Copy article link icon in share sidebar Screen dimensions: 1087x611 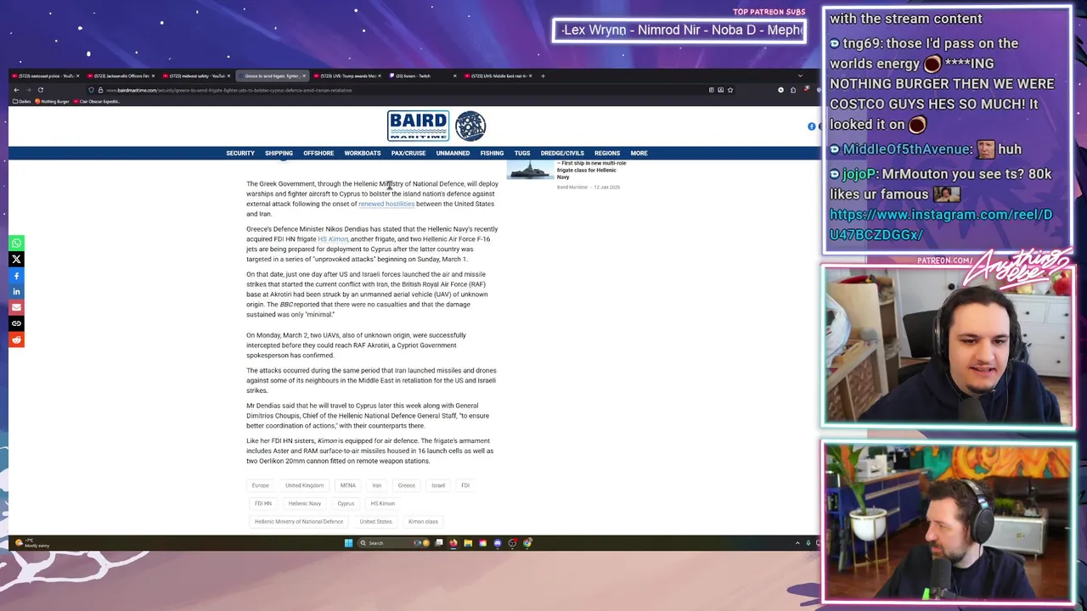click(x=16, y=323)
